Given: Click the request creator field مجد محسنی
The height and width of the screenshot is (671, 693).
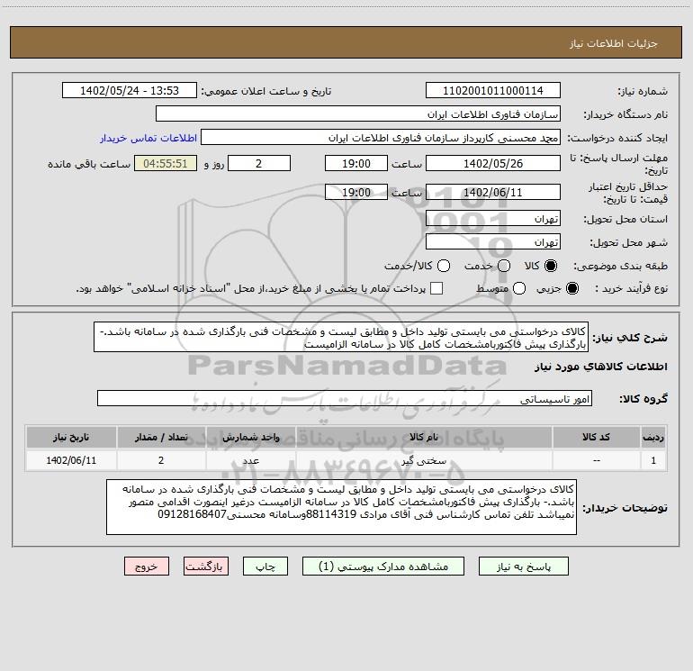Looking at the screenshot, I should tap(381, 138).
